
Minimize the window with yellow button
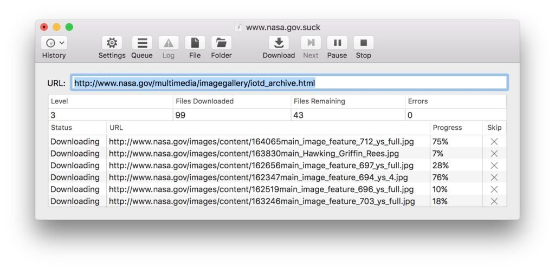click(x=56, y=27)
